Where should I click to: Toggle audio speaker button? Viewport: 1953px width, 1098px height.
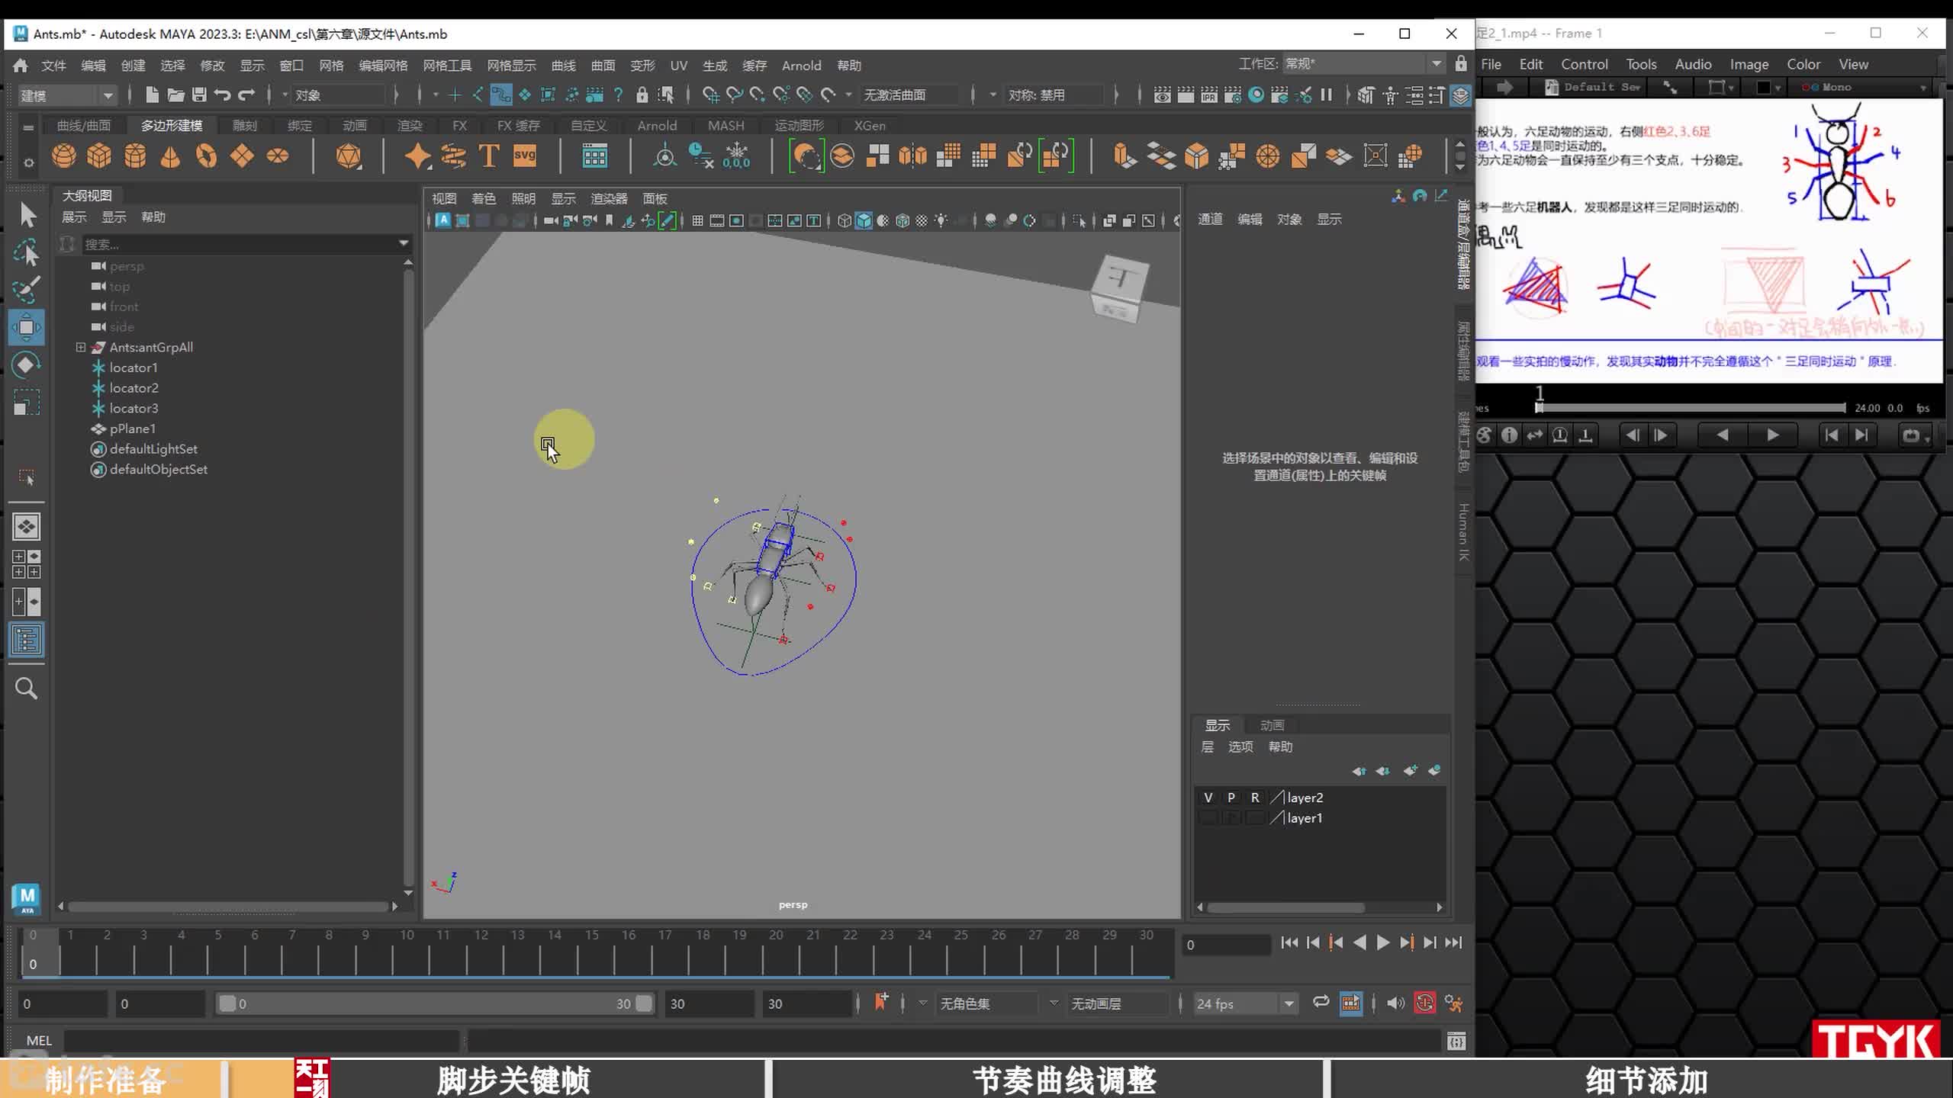(x=1395, y=1003)
